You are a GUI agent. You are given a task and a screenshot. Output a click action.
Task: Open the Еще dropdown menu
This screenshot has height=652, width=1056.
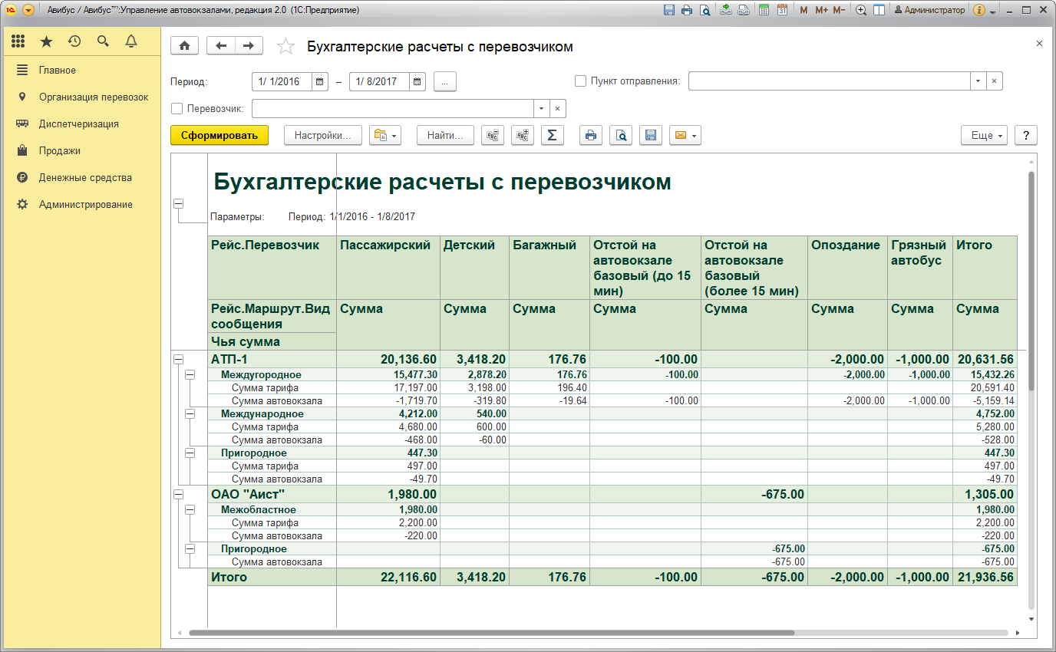pos(983,136)
